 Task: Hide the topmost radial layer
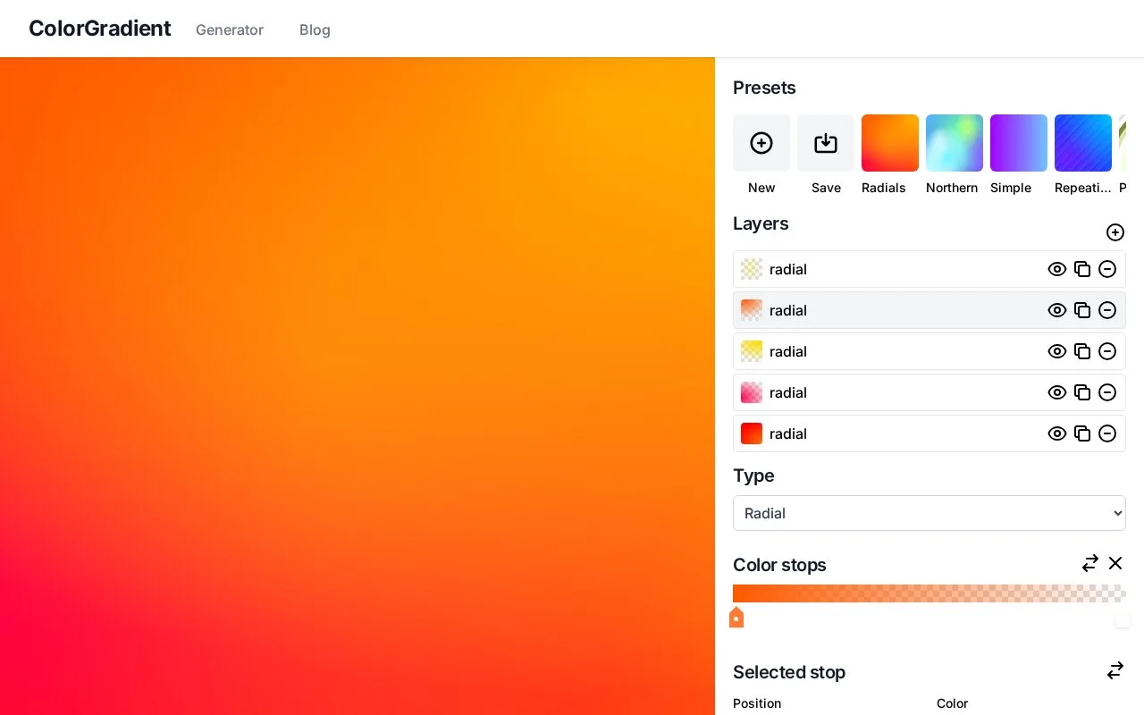[1057, 269]
